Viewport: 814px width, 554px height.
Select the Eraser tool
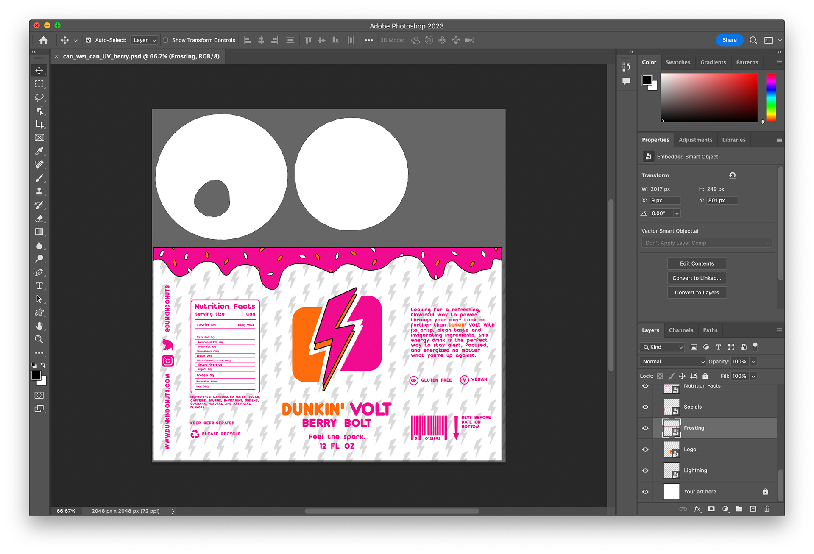pos(39,219)
